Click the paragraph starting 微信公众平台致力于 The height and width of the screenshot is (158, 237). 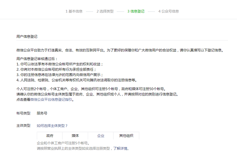pos(120,50)
